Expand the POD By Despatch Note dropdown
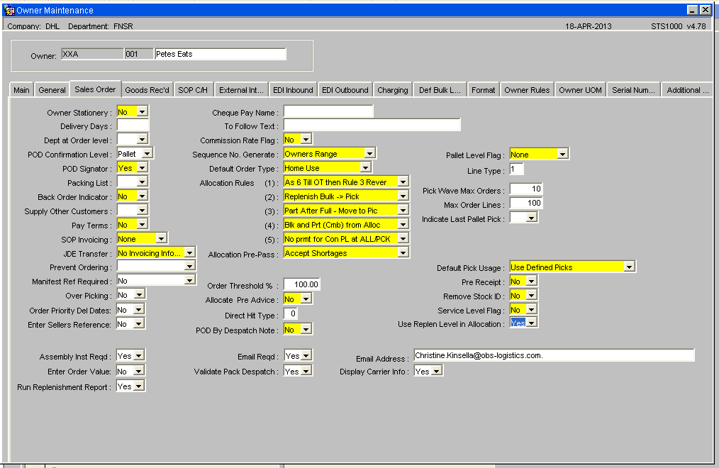Viewport: 719px width, 468px height. click(306, 329)
